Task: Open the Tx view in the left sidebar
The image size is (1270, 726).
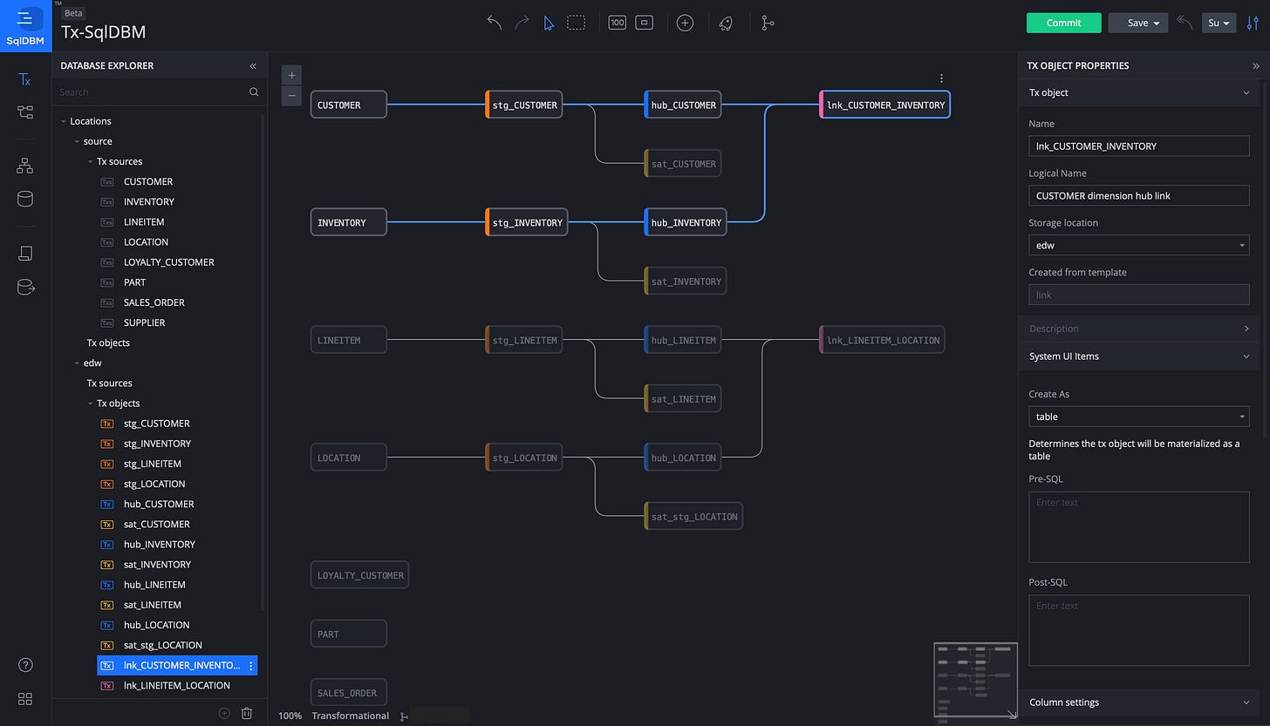Action: click(25, 79)
